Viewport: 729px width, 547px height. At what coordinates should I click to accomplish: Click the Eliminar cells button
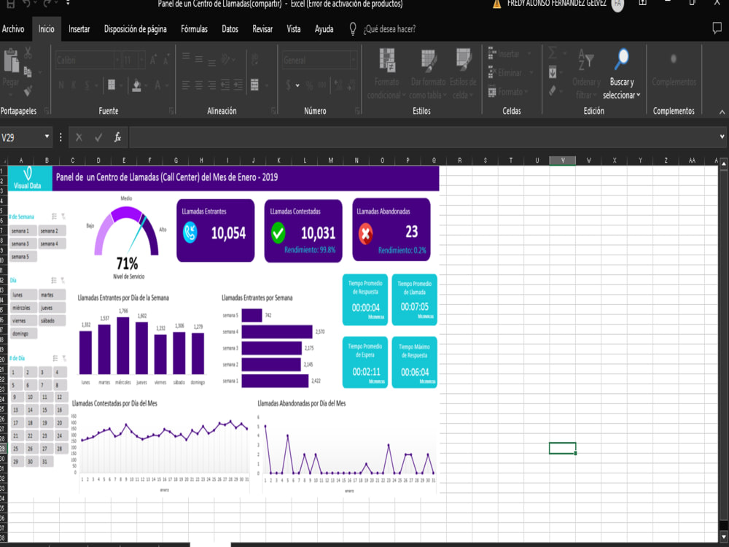pyautogui.click(x=510, y=72)
